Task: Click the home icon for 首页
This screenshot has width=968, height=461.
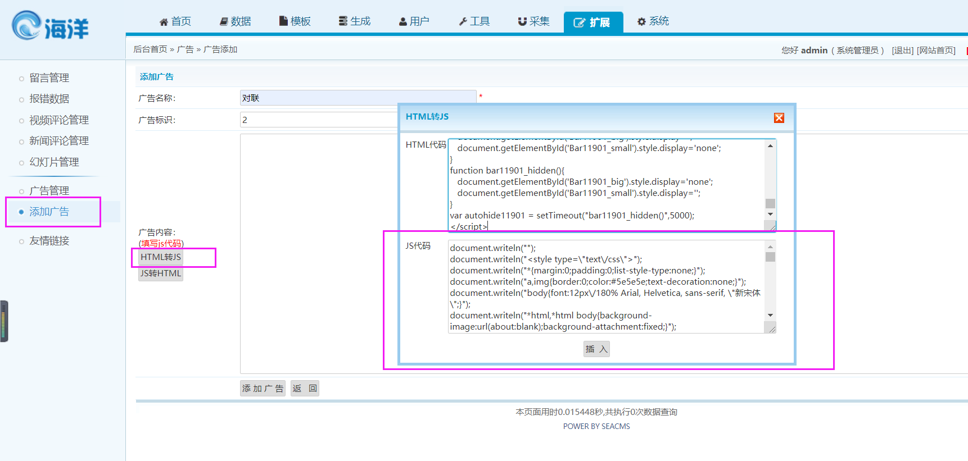Action: pyautogui.click(x=164, y=22)
